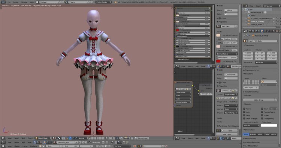The height and width of the screenshot is (148, 281).
Task: Select the Faces duplication button
Action: [x=267, y=134]
